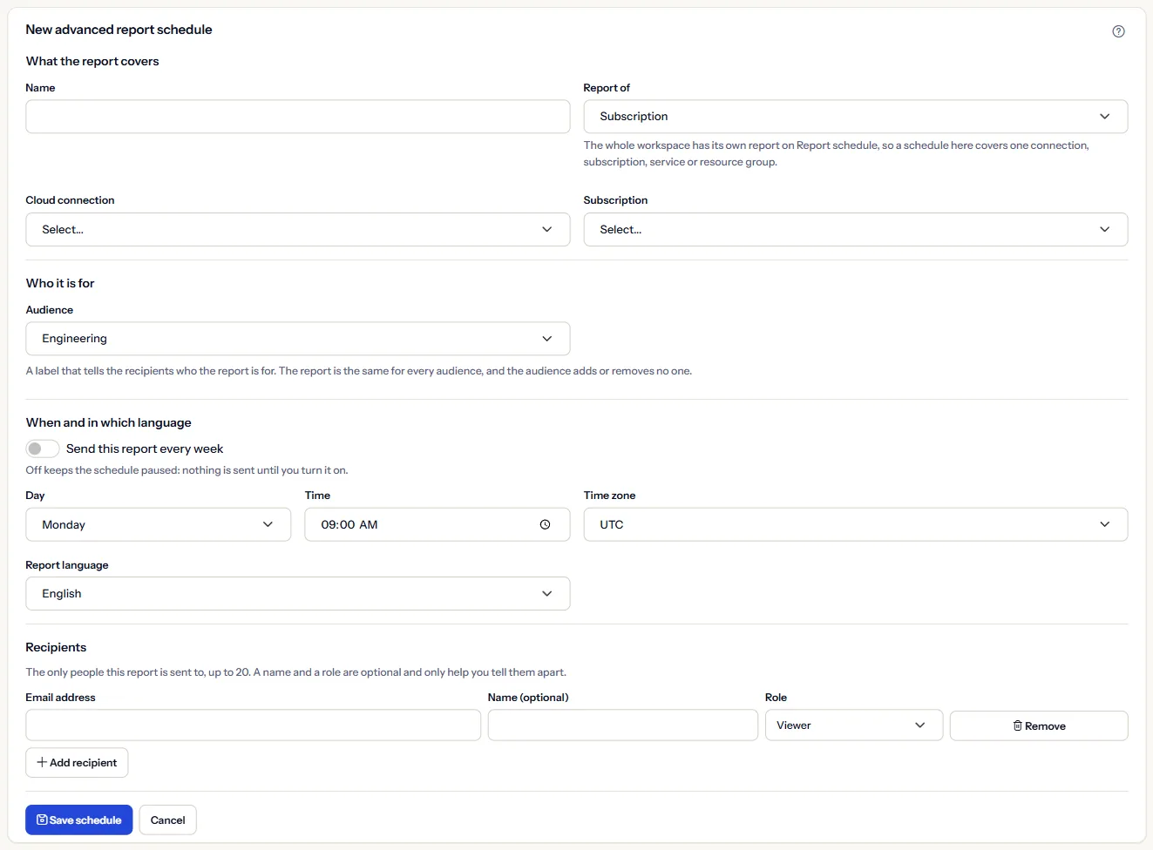Click the 'When and in which language' heading
1153x850 pixels.
point(109,422)
